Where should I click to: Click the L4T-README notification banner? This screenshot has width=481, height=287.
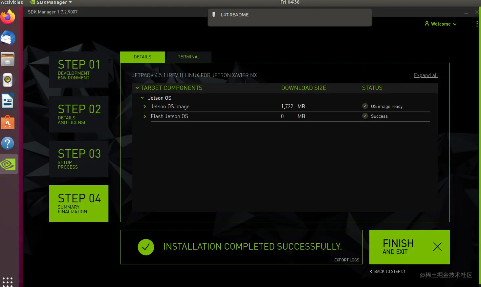pos(290,17)
